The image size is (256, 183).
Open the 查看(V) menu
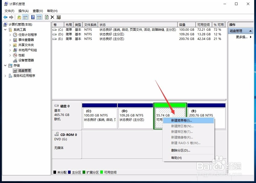tap(37, 11)
